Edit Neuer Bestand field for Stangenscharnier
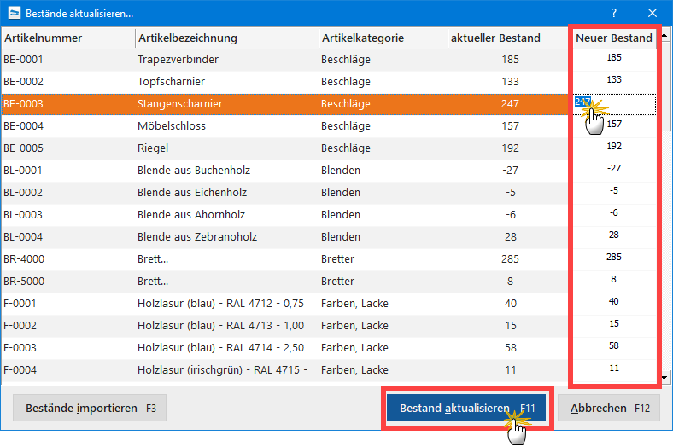 pos(615,104)
